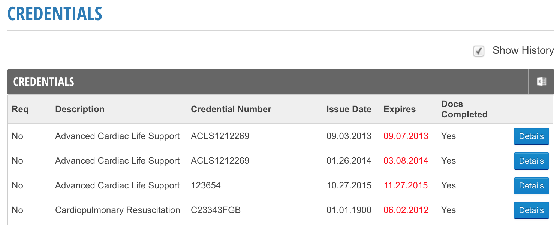Export credentials to Excel icon

pos(541,81)
